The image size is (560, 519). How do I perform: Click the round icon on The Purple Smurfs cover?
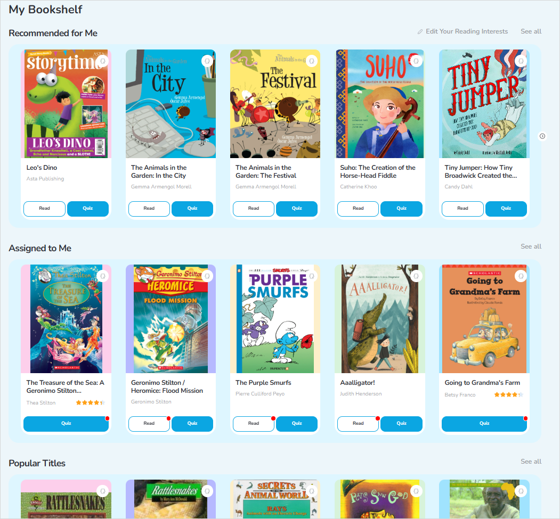312,276
